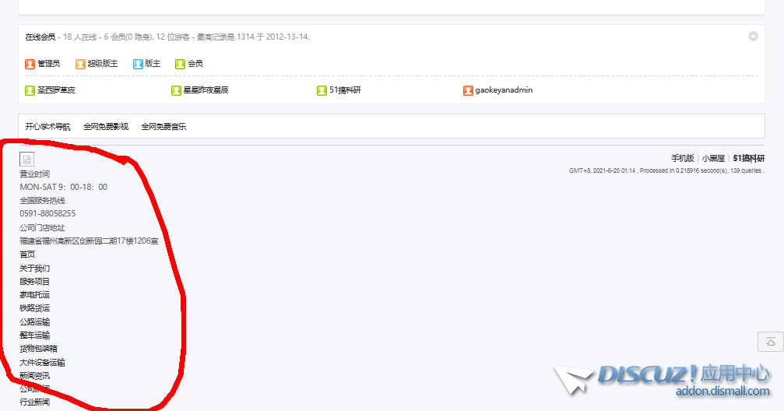Click the green 会员 legend icon
Image resolution: width=784 pixels, height=411 pixels.
point(180,64)
